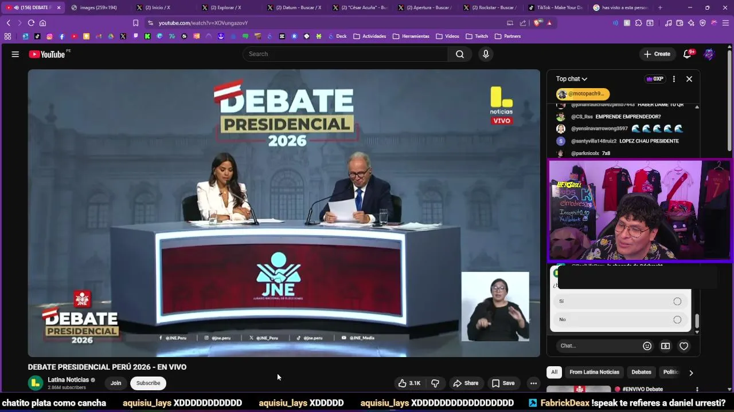Click the Join channel button
This screenshot has height=412, width=734.
point(116,383)
